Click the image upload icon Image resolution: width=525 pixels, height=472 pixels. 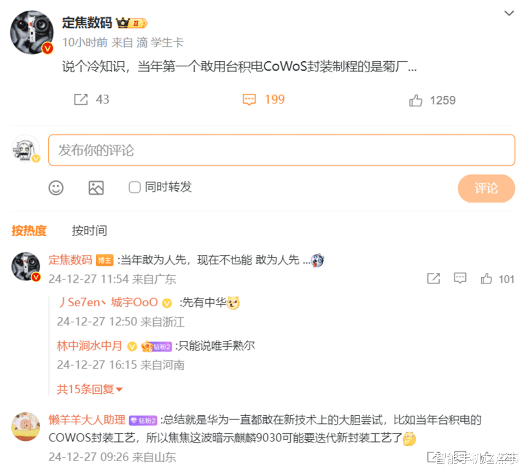(x=96, y=188)
